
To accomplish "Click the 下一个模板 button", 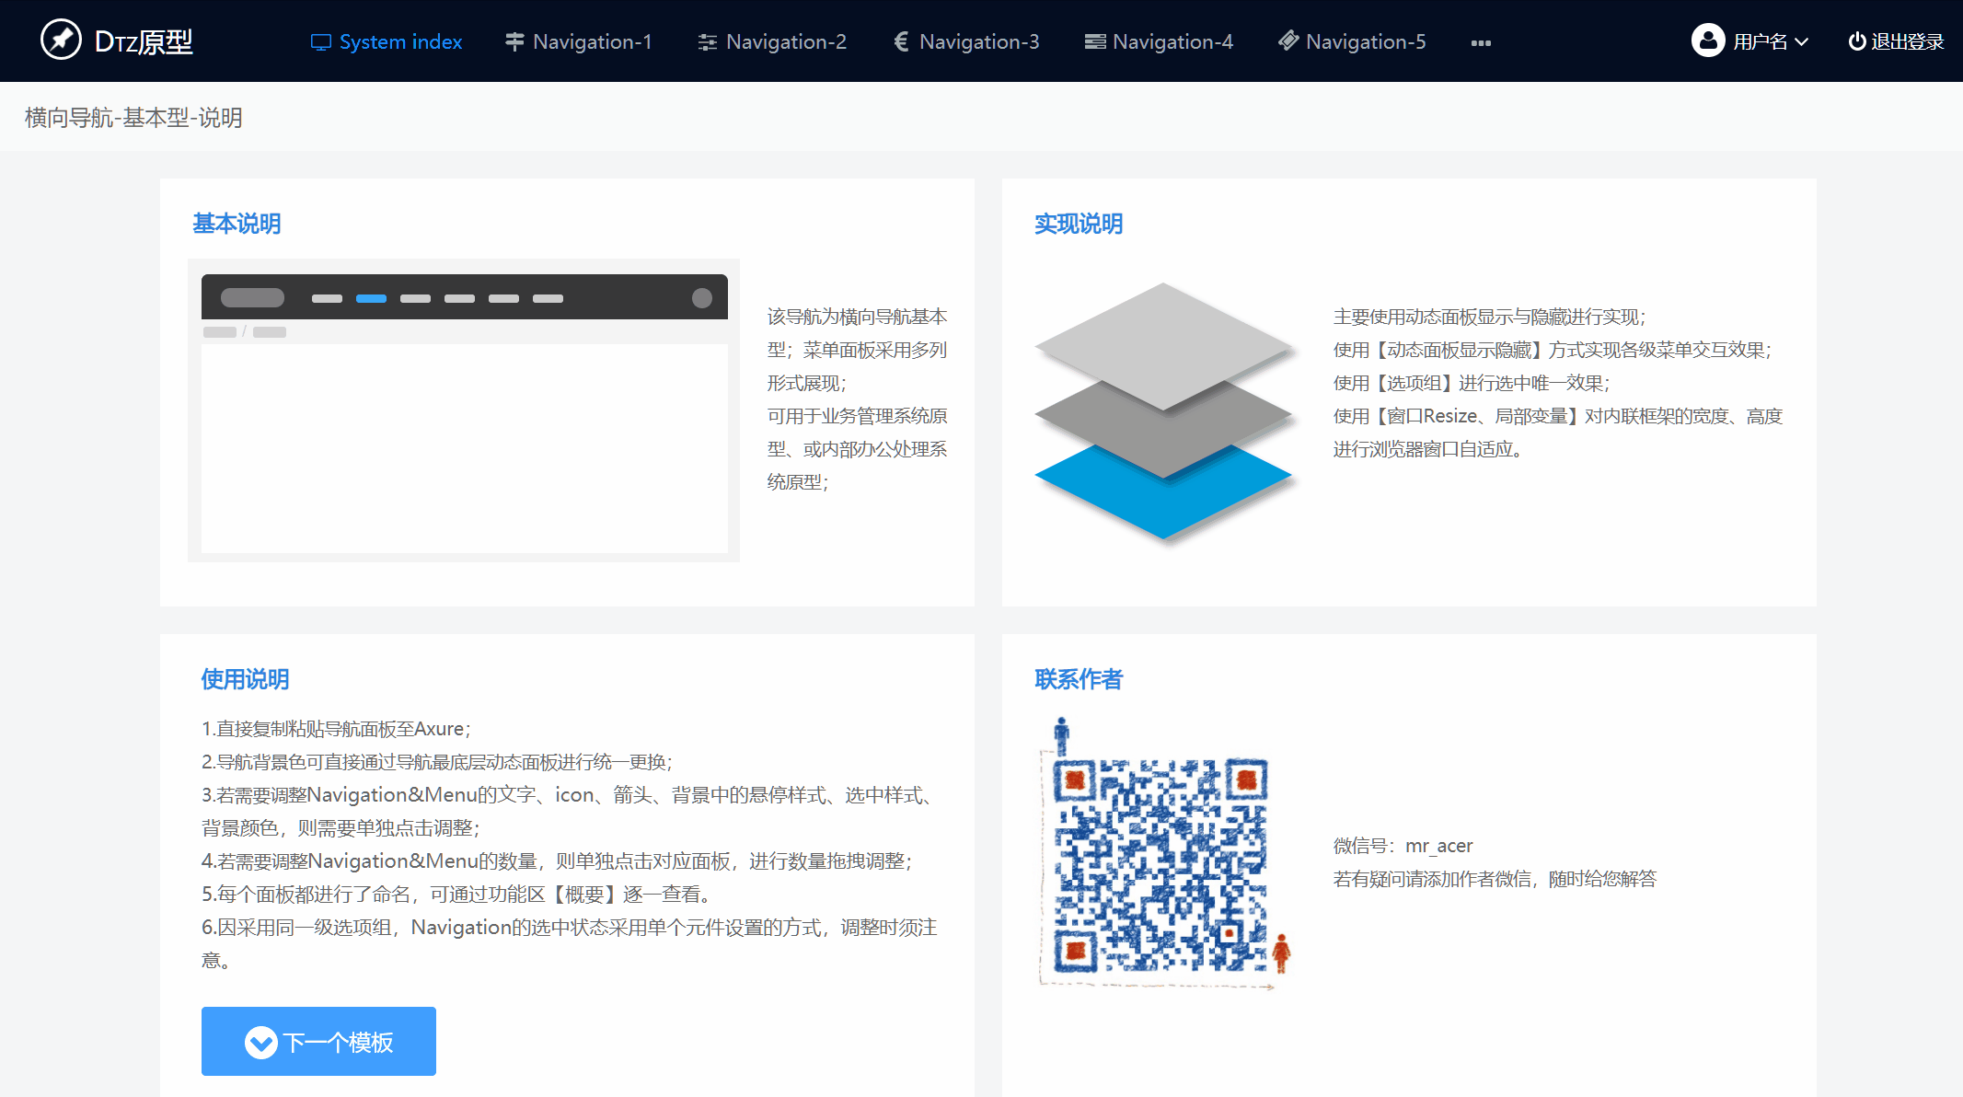I will [318, 1041].
